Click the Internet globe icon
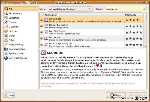Screen dimensions: 150x102 click(x=6, y=31)
